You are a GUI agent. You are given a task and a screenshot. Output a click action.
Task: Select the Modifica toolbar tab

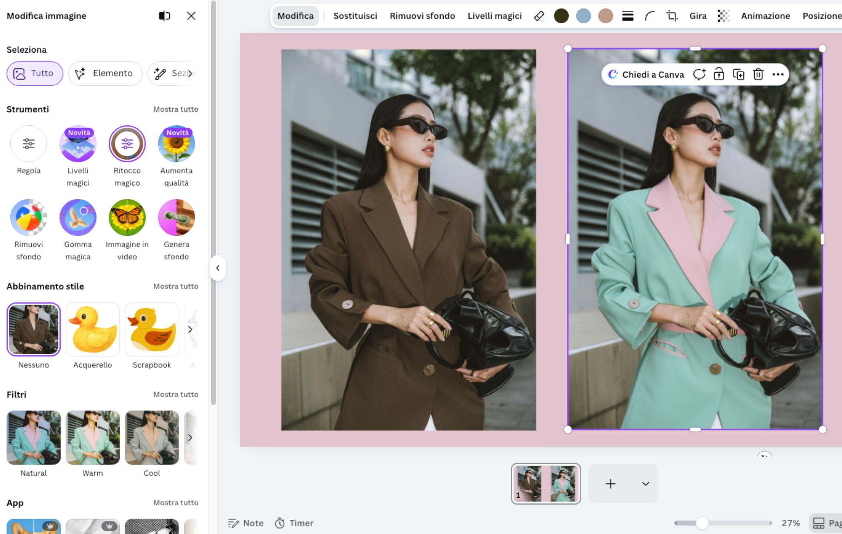[296, 16]
